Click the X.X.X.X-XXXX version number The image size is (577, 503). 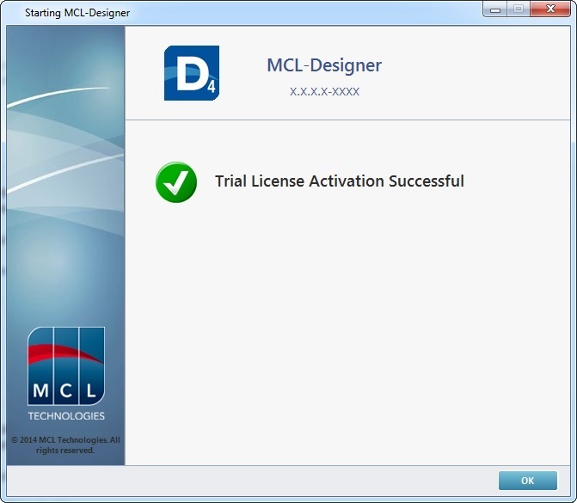tap(324, 91)
